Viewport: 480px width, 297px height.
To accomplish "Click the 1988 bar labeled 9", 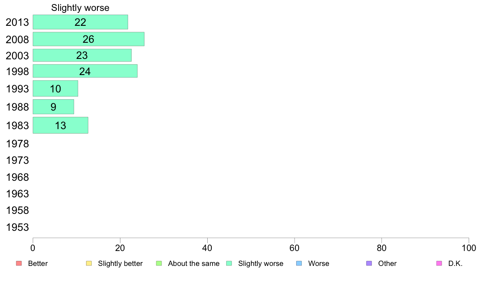I will point(53,107).
